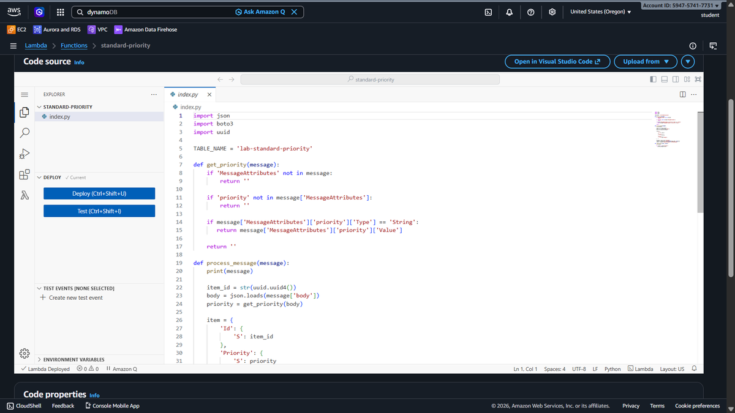Open the Extensions view icon
Screen dimensions: 735x413
point(24,175)
